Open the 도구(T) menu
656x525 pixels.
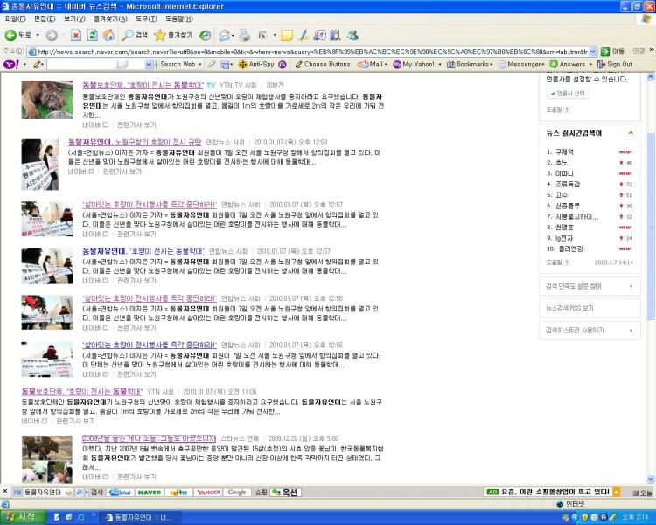146,18
